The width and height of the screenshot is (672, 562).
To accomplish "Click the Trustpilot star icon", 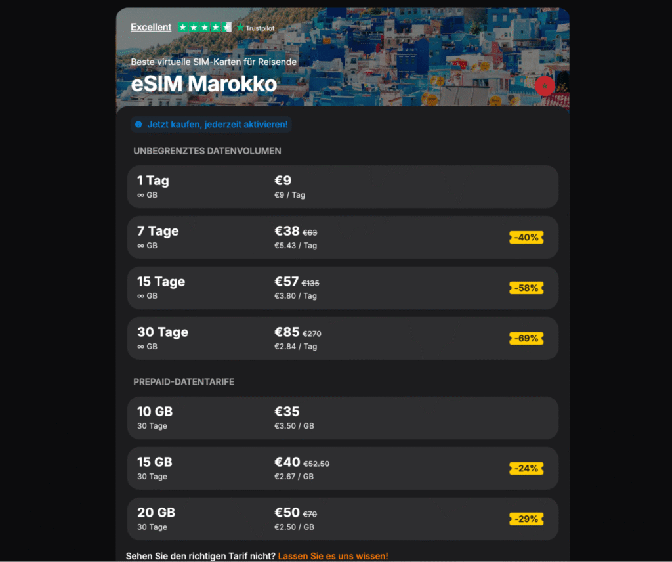I will pyautogui.click(x=241, y=28).
